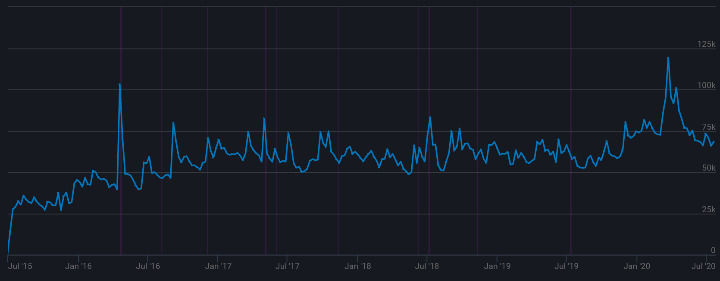
Task: Click the 25k y-axis value label
Action: (x=708, y=210)
